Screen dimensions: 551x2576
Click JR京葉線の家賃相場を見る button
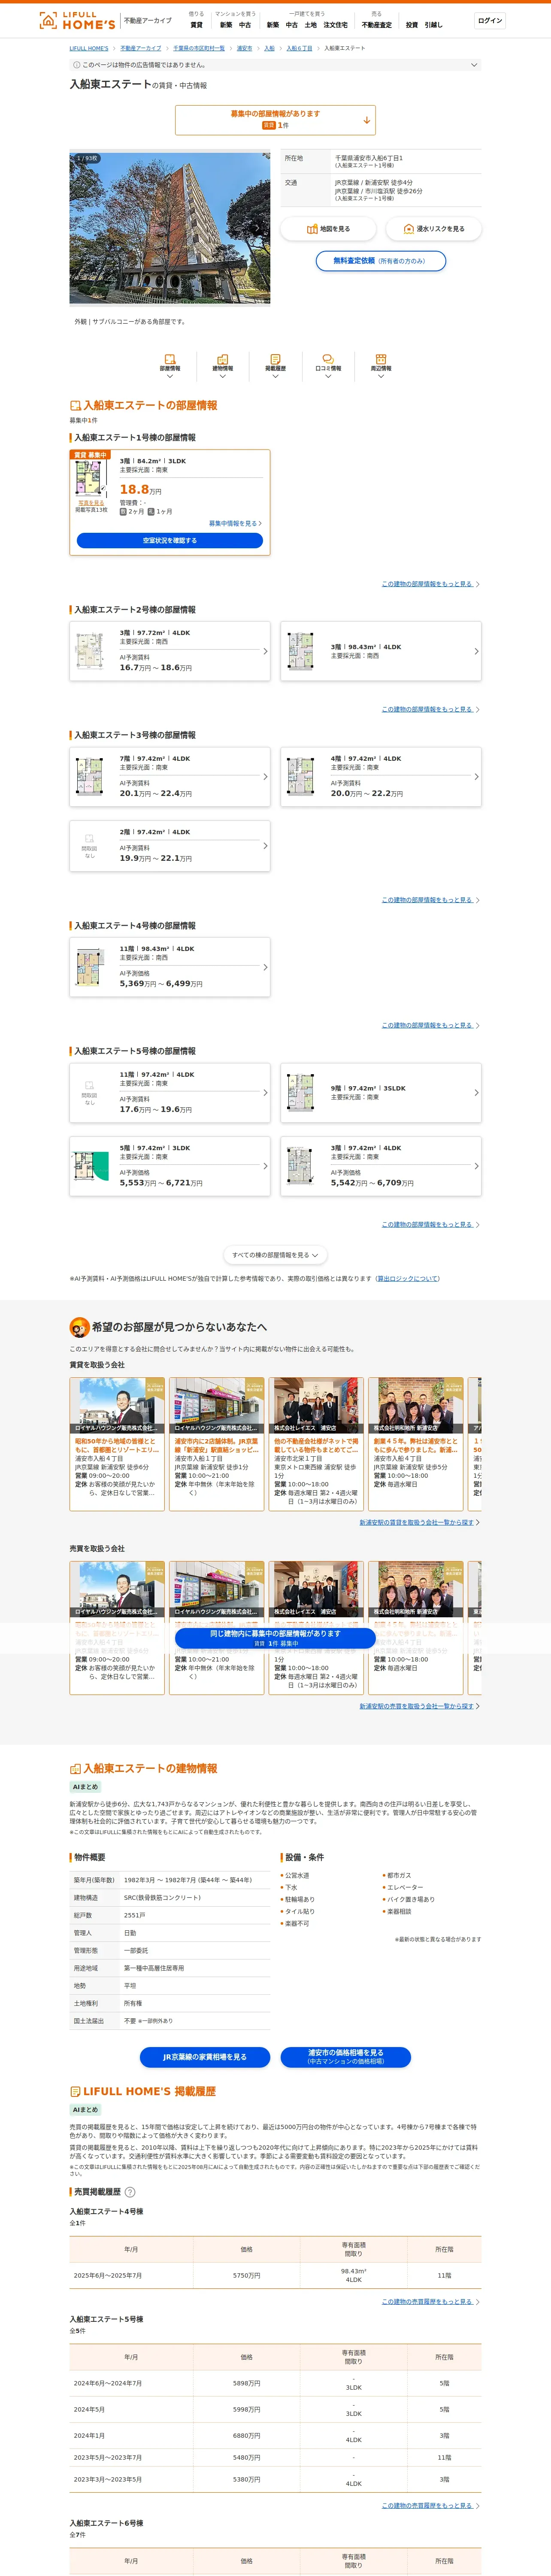pyautogui.click(x=205, y=2057)
